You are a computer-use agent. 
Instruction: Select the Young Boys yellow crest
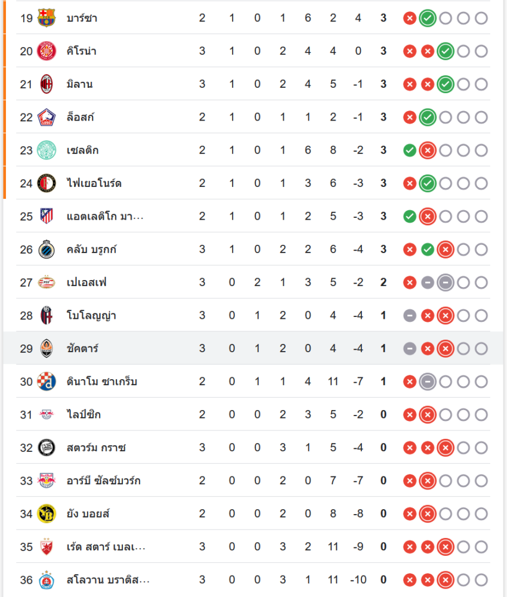(46, 513)
